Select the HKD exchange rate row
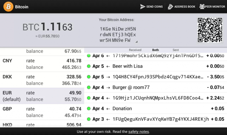Viewport: 227px width, 135px height. (42, 124)
